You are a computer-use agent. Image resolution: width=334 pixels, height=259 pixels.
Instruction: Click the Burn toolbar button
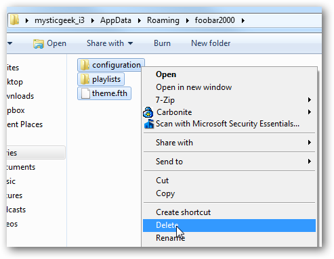click(x=162, y=43)
